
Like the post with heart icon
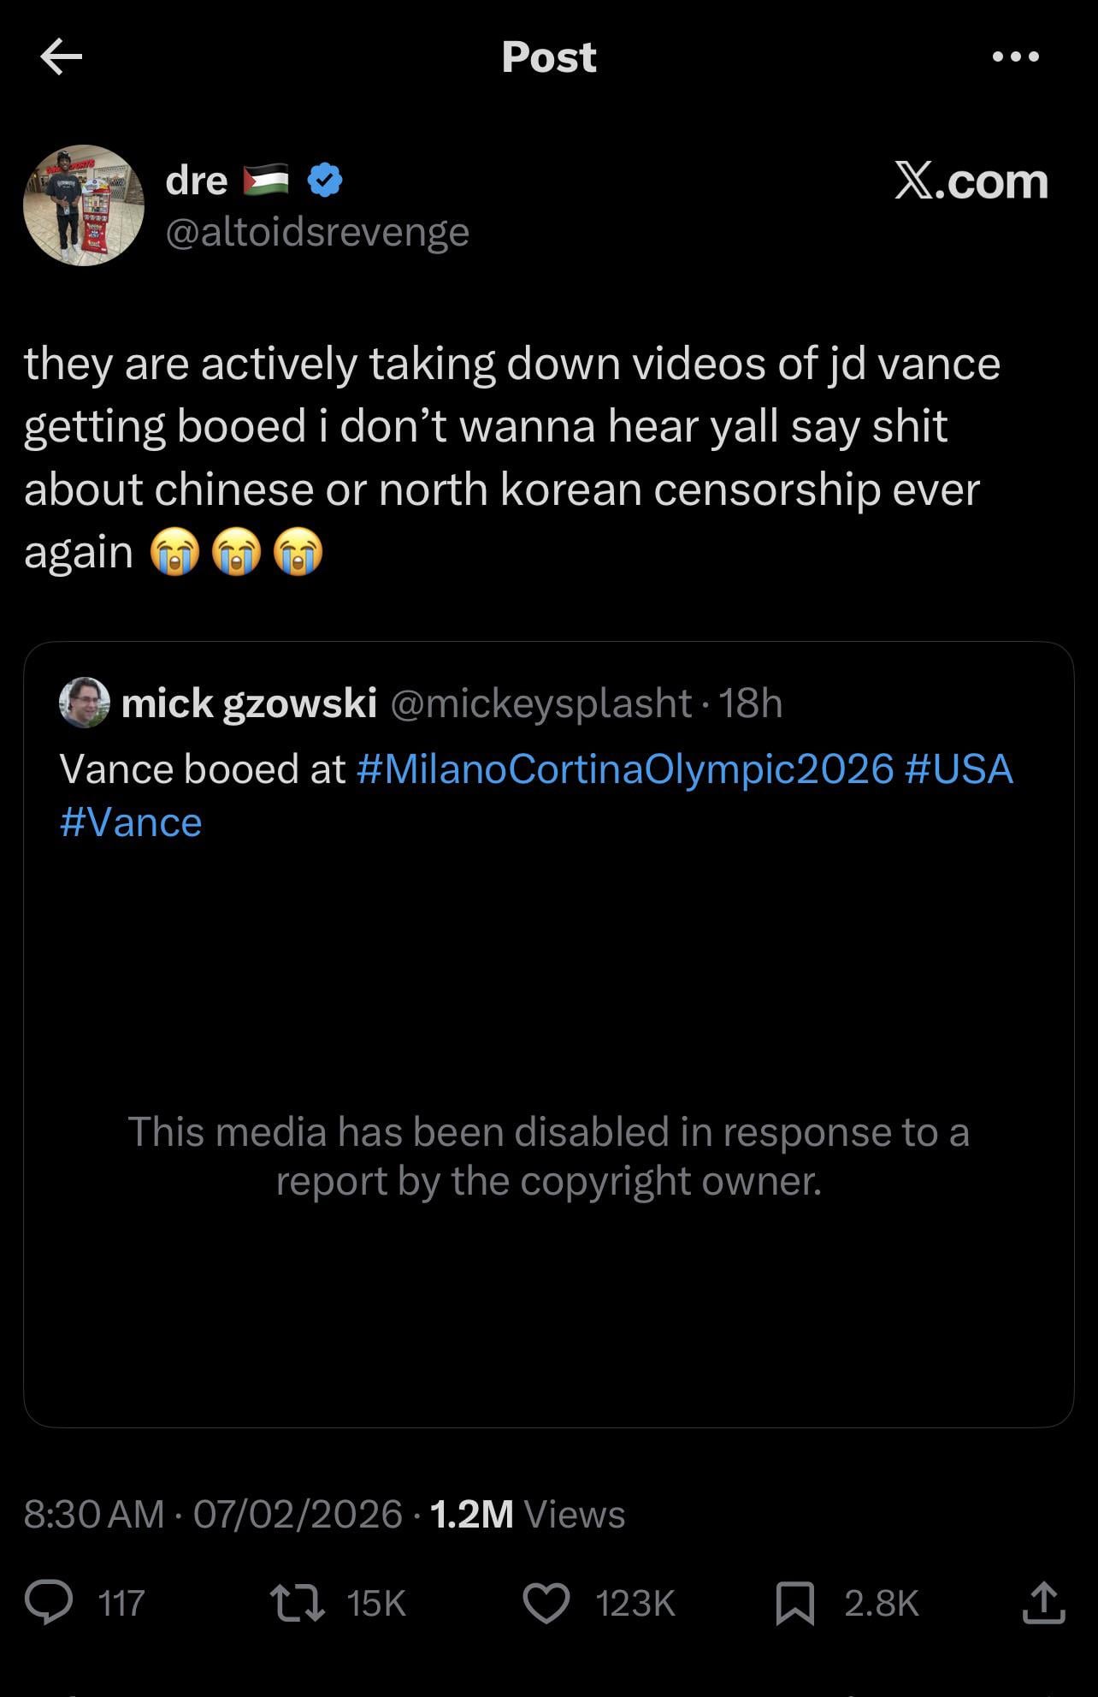point(546,1602)
